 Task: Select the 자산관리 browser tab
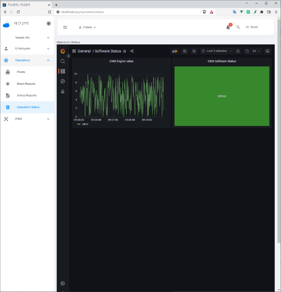pos(27,5)
